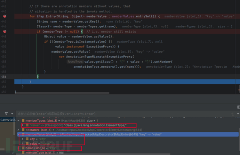Click the memberTypes (slot_3) variable icon
Image resolution: width=240 pixels, height=155 pixels.
tap(23, 120)
